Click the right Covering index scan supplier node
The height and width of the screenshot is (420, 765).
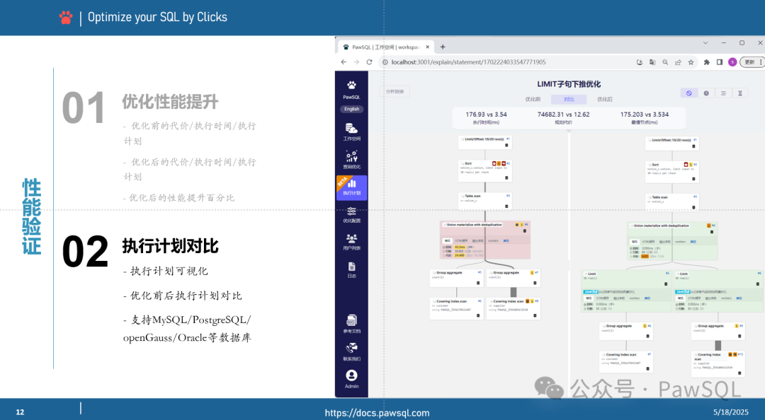[718, 363]
